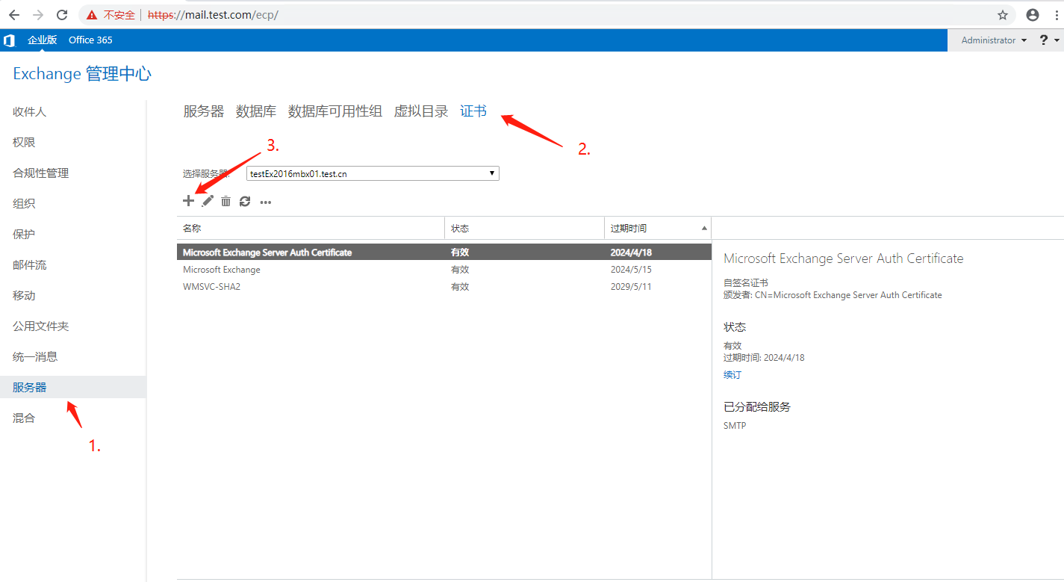Open the browser profile avatar icon
Image resolution: width=1064 pixels, height=582 pixels.
[1033, 15]
